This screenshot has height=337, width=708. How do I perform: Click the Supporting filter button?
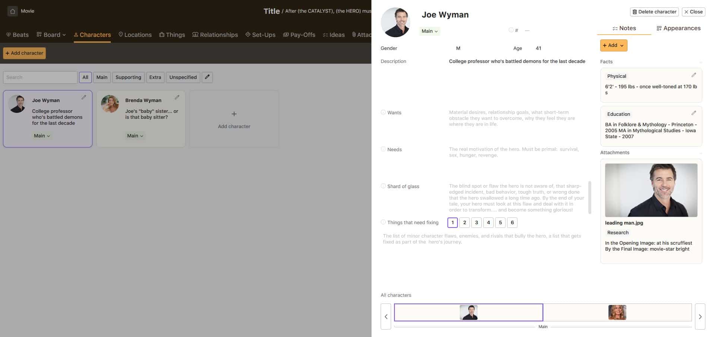128,77
